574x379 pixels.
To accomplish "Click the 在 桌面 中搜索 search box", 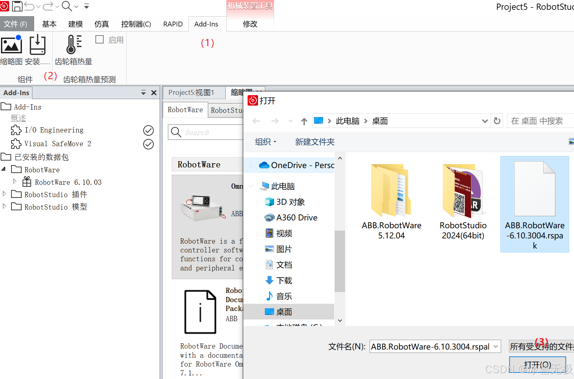I will click(540, 121).
